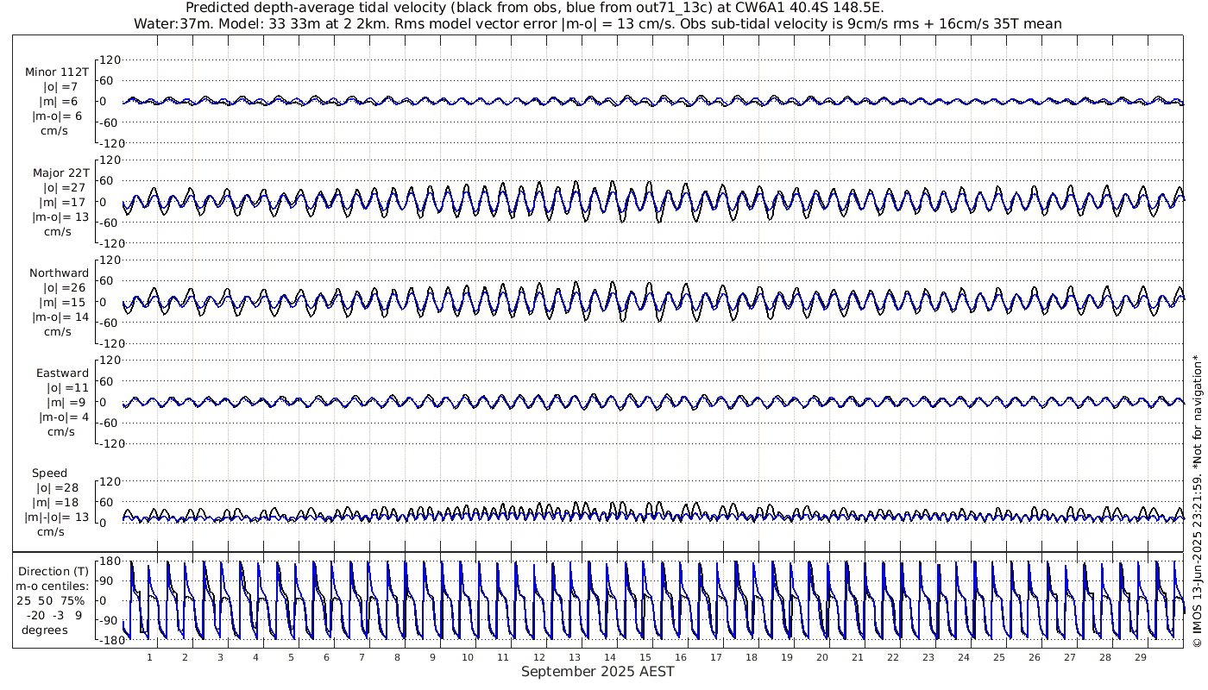Select the '-60' tick label of the Northward panel
Image resolution: width=1208 pixels, height=690 pixels.
tap(110, 323)
